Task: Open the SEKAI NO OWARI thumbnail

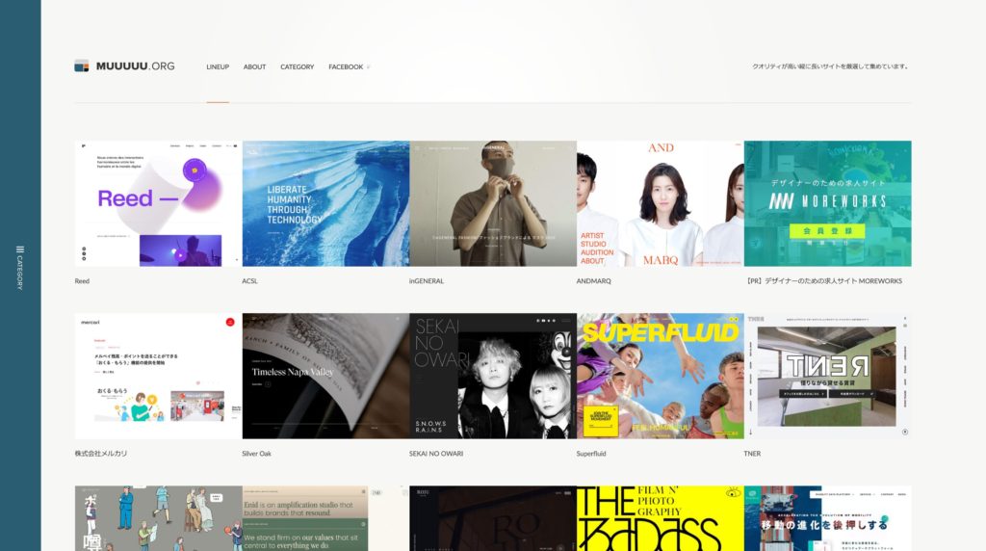Action: tap(493, 376)
